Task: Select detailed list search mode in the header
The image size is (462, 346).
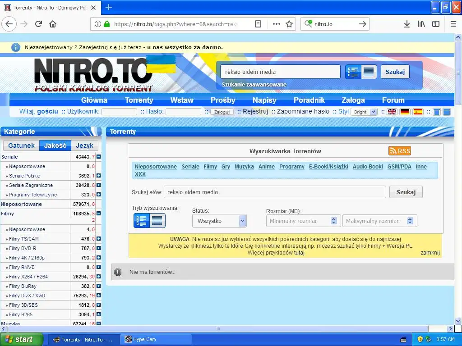Action: [x=353, y=72]
